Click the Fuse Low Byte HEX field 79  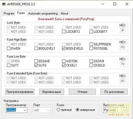(123, 64)
